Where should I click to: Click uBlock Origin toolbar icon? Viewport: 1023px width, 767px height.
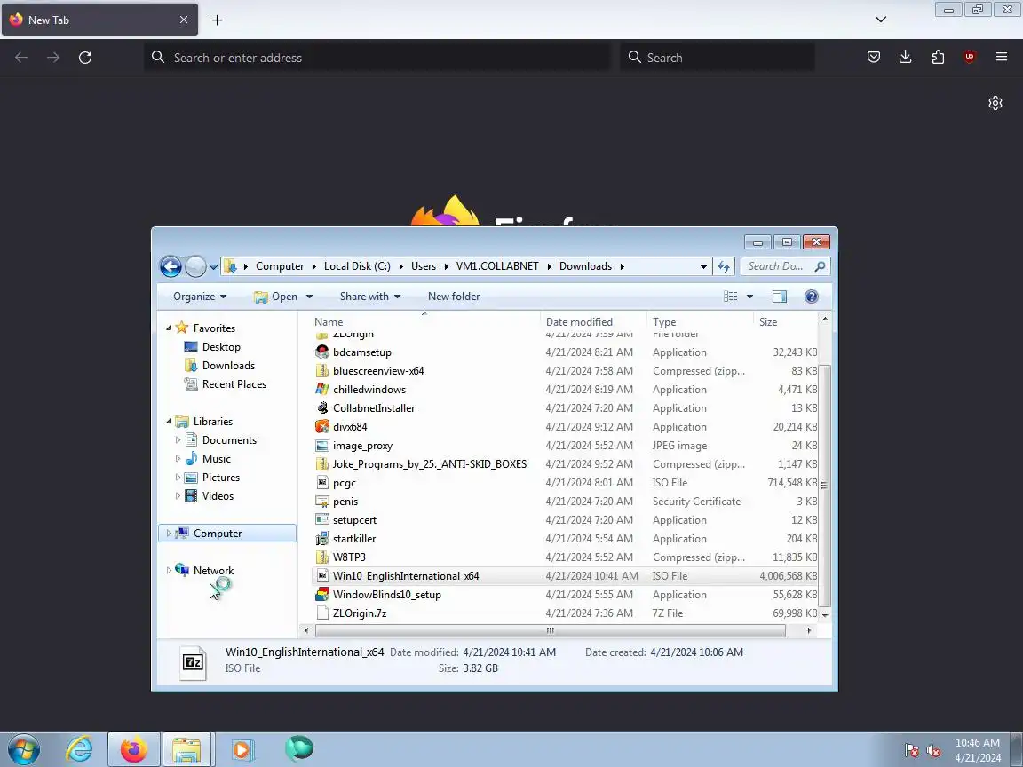970,58
